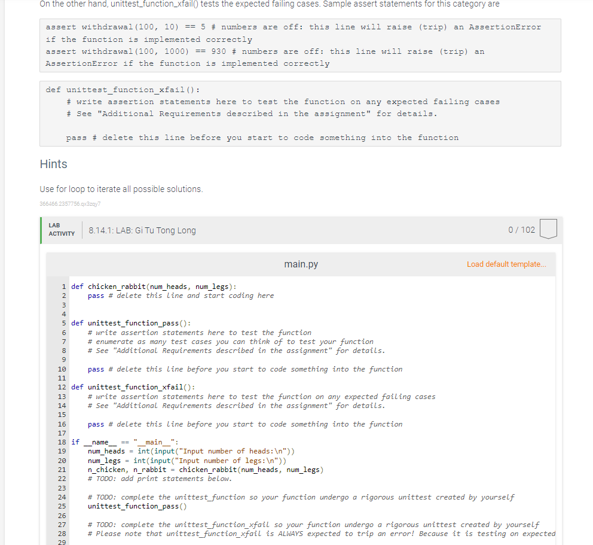
Task: Click the pass statement on line 2
Action: [96, 295]
